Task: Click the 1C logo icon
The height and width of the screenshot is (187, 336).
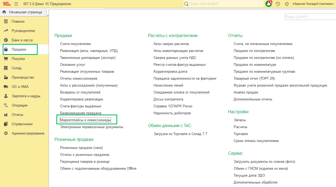Action: coord(6,4)
